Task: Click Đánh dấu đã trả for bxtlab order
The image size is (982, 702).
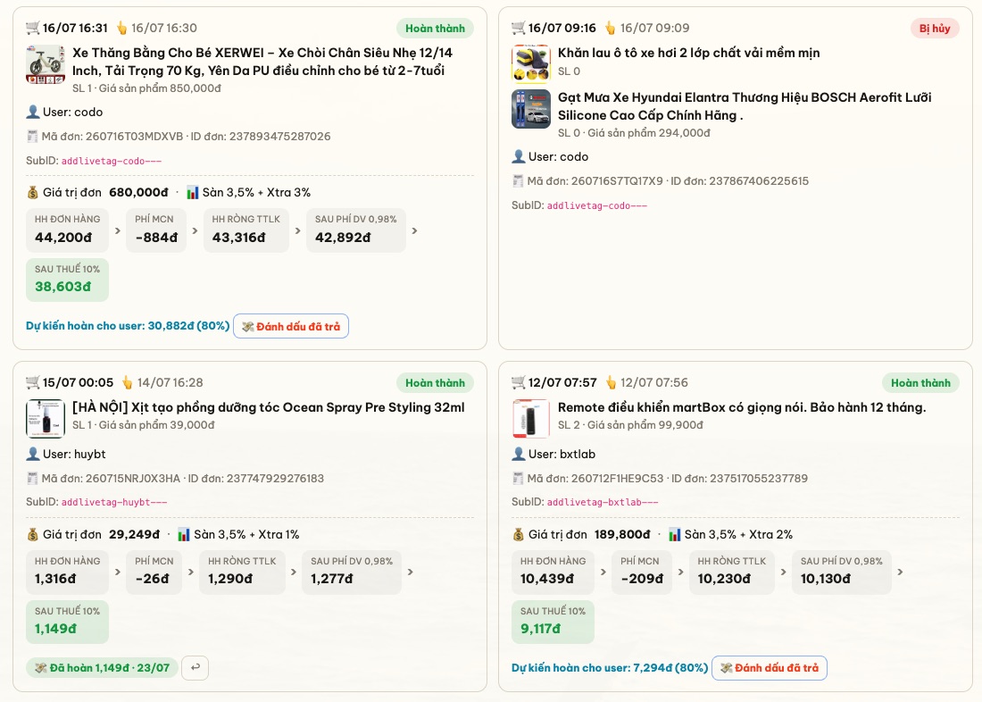Action: (x=769, y=667)
